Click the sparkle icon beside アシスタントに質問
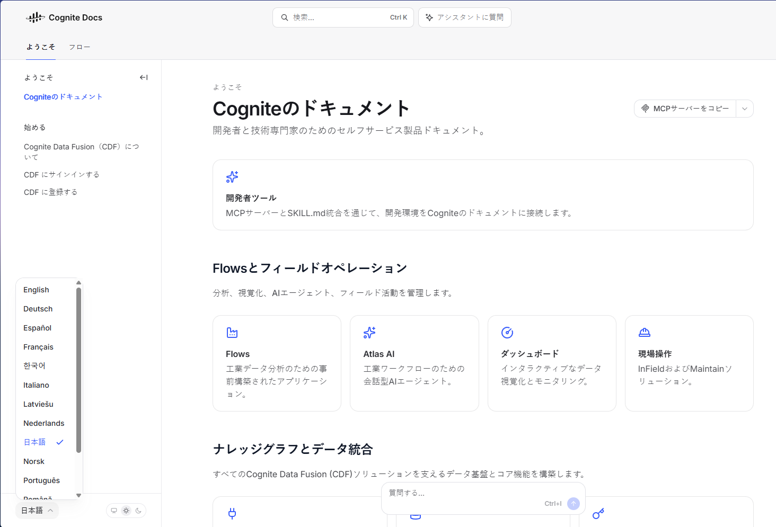The image size is (776, 527). 429,17
